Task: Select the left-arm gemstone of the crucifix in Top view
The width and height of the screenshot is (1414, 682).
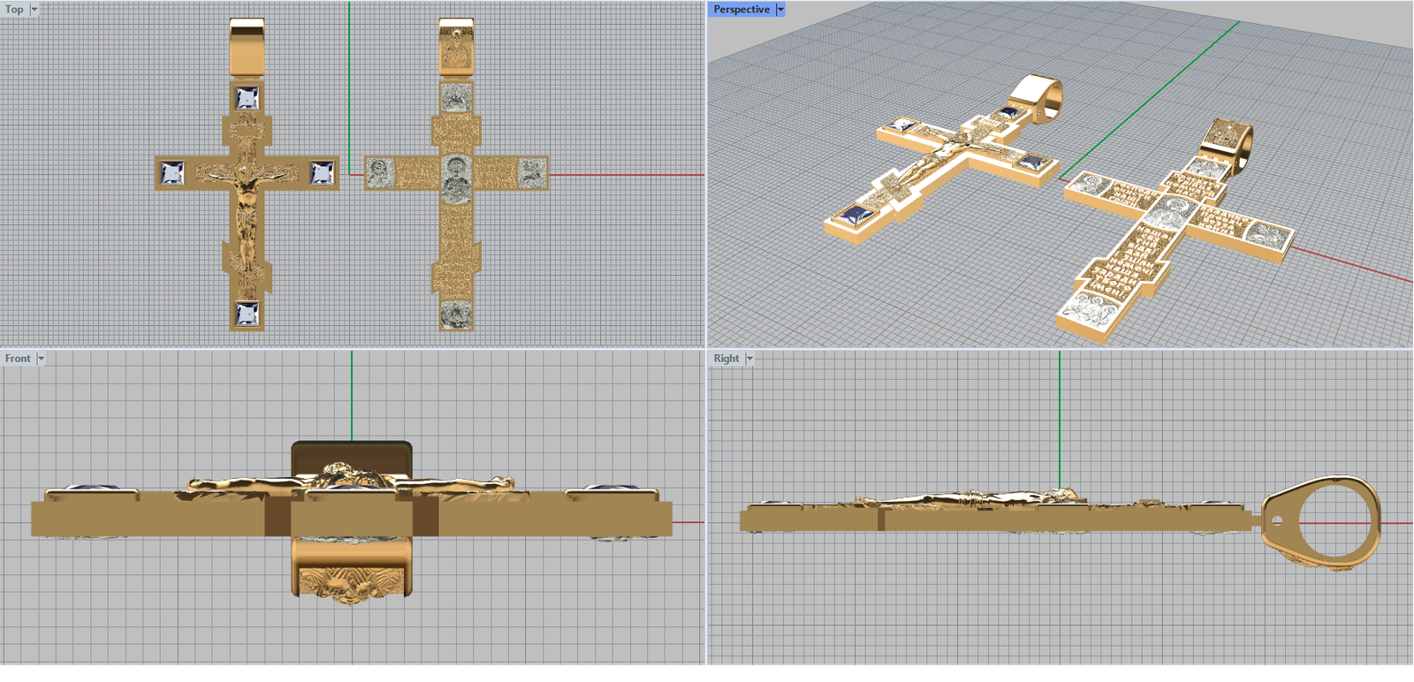Action: 171,173
